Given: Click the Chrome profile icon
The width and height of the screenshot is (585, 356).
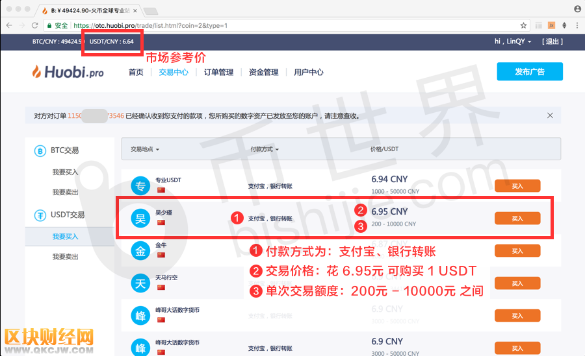Looking at the screenshot, I should pyautogui.click(x=577, y=9).
